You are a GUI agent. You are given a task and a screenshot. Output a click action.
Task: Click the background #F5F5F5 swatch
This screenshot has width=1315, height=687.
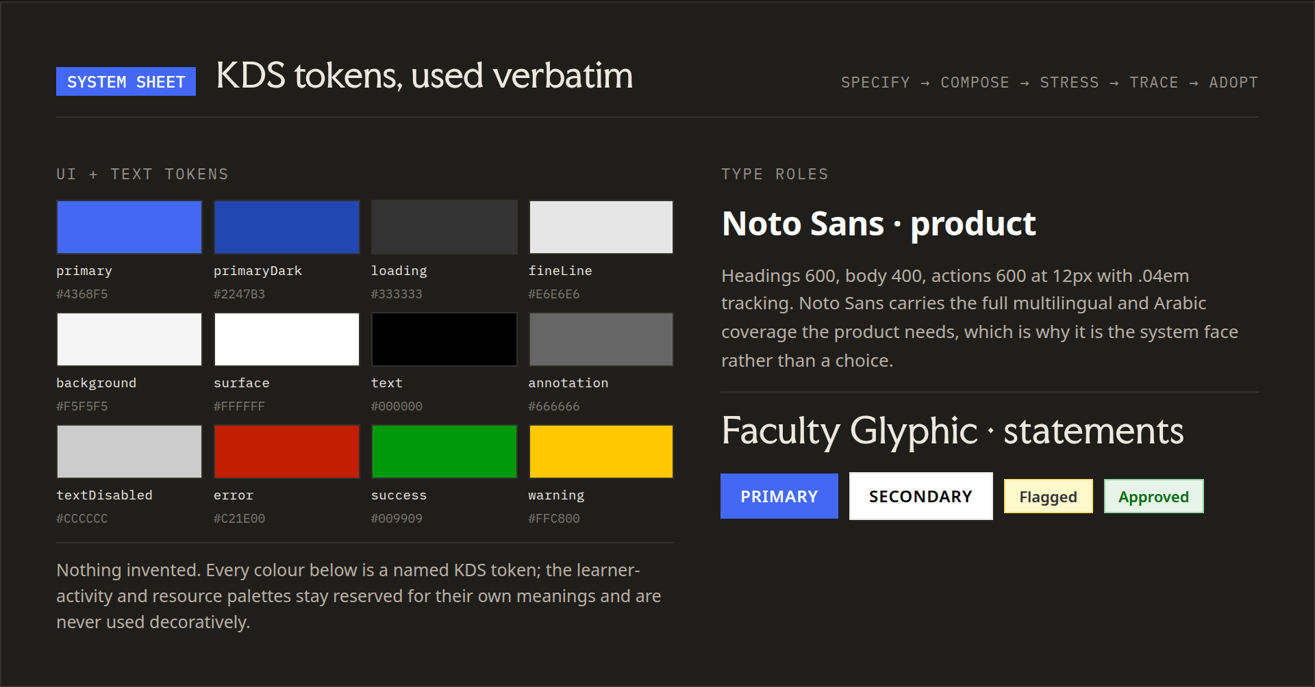(x=129, y=339)
